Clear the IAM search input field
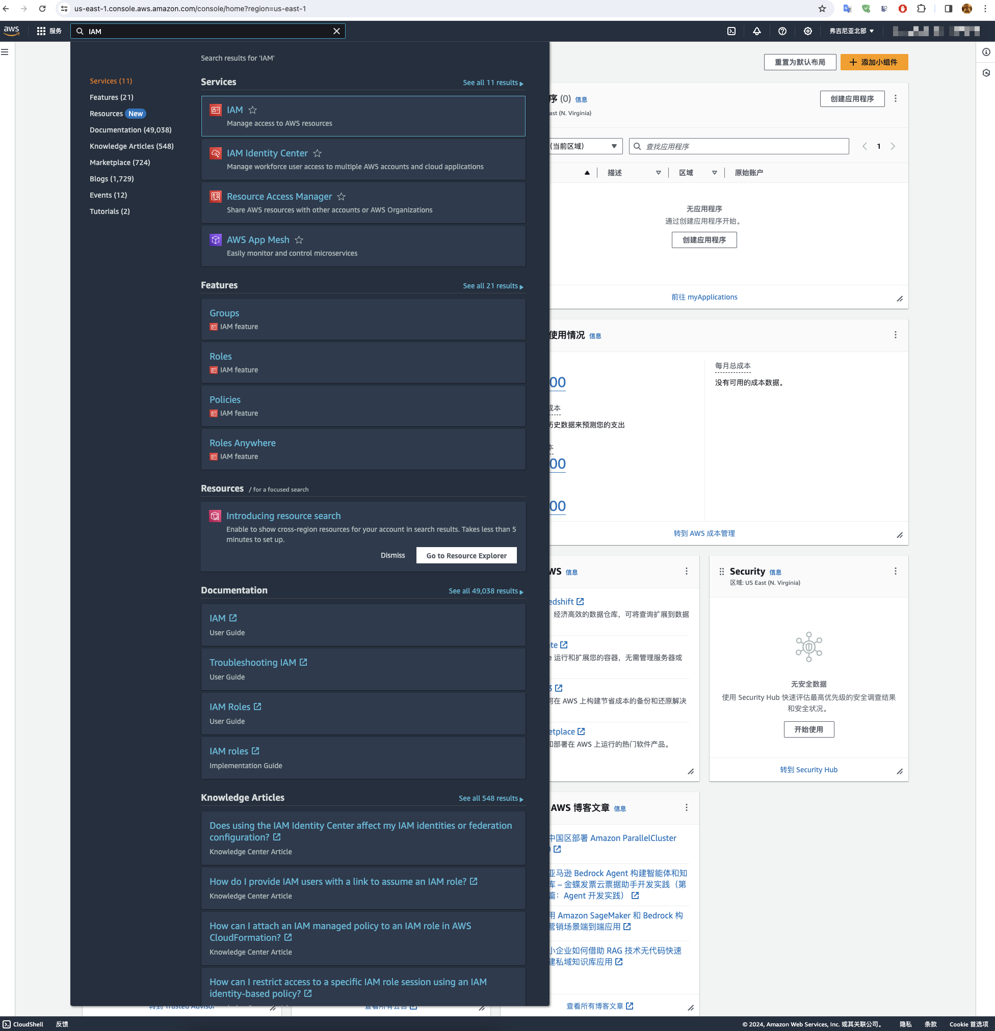The width and height of the screenshot is (995, 1031). pyautogui.click(x=335, y=31)
